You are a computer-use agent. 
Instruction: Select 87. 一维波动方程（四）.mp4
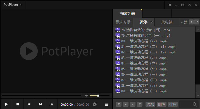click(x=154, y=80)
